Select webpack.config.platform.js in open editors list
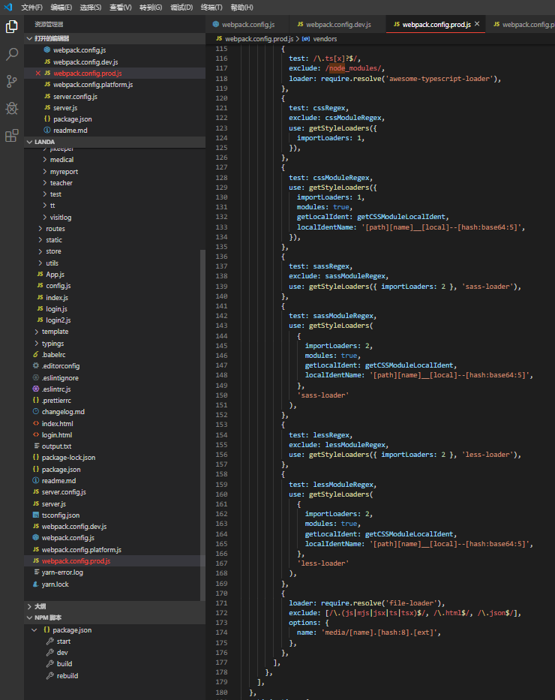Image resolution: width=555 pixels, height=700 pixels. (x=93, y=84)
